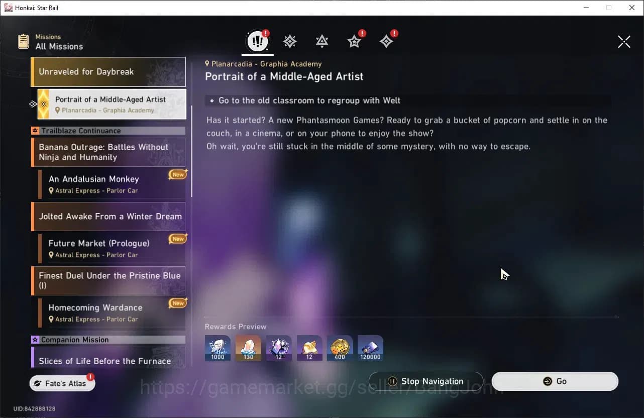This screenshot has width=644, height=418.
Task: Click the objective Go to the old classroom
Action: click(x=309, y=100)
